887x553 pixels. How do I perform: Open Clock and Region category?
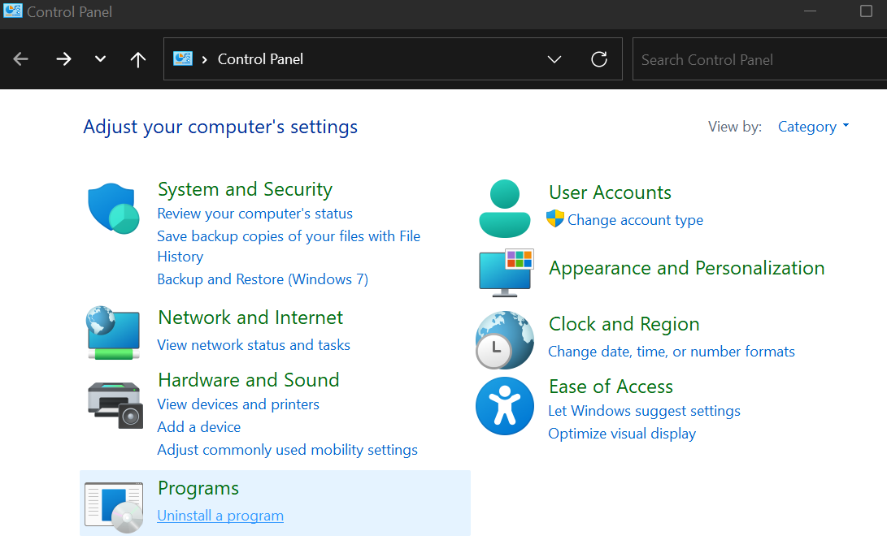pyautogui.click(x=624, y=324)
